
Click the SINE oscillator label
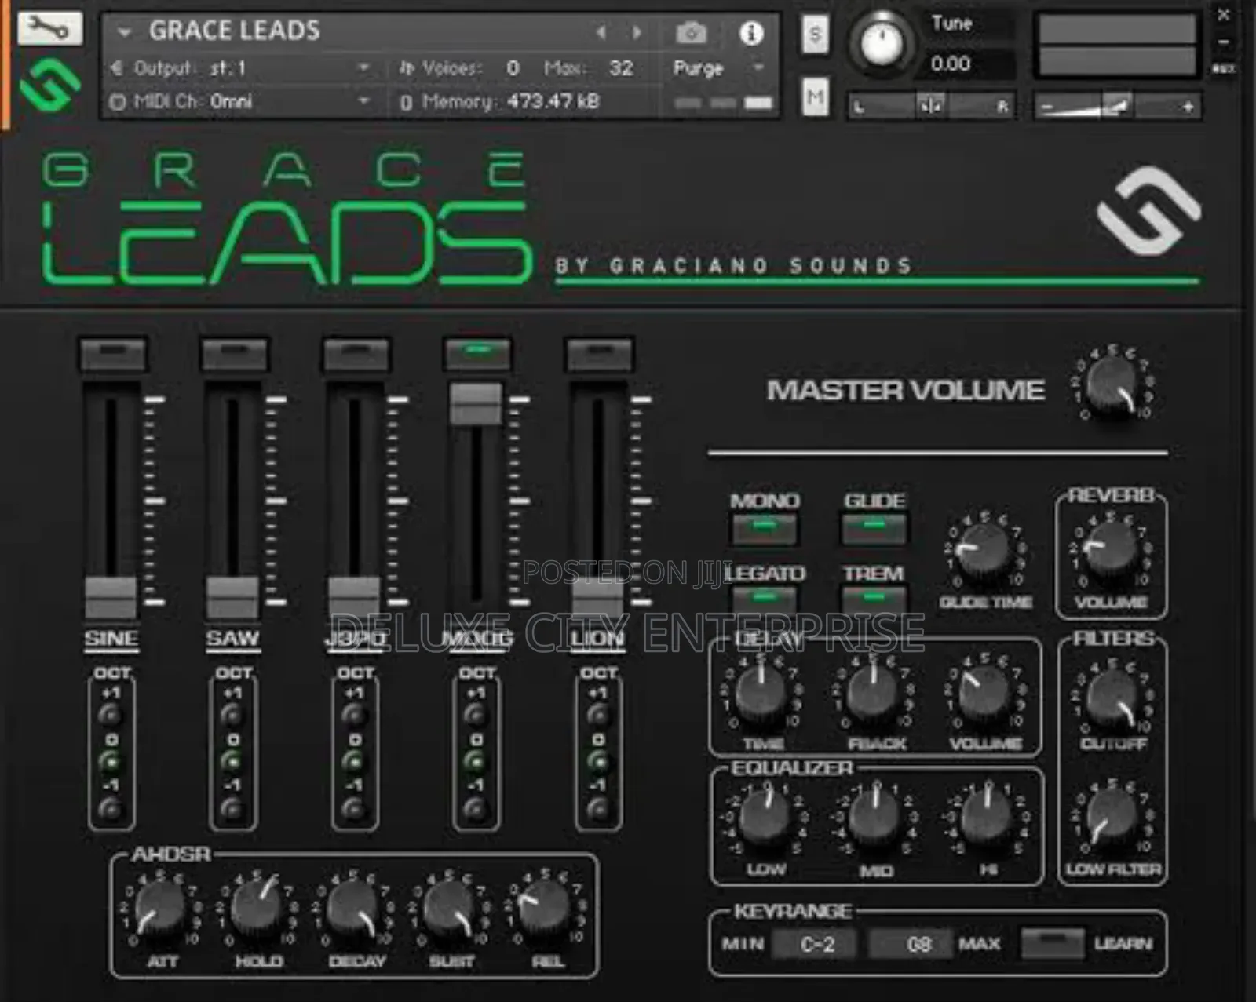(111, 639)
